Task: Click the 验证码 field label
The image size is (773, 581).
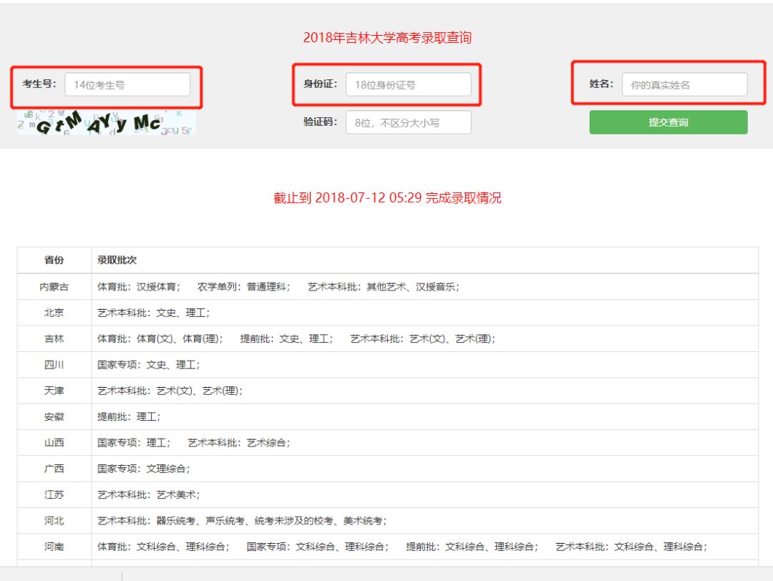Action: coord(321,122)
